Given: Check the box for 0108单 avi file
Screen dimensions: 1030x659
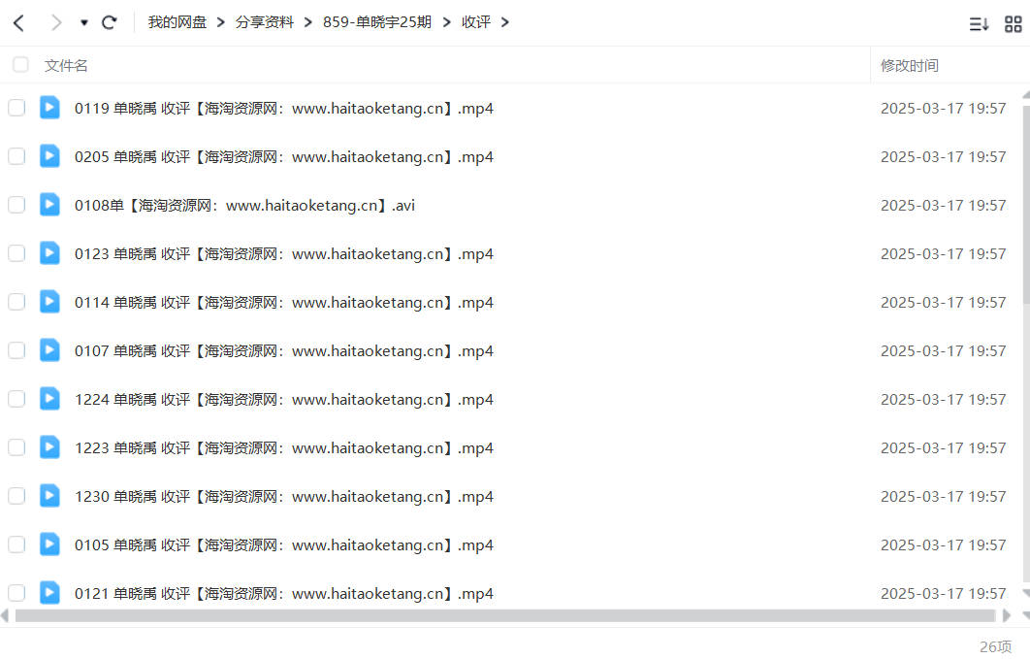Looking at the screenshot, I should coord(16,205).
